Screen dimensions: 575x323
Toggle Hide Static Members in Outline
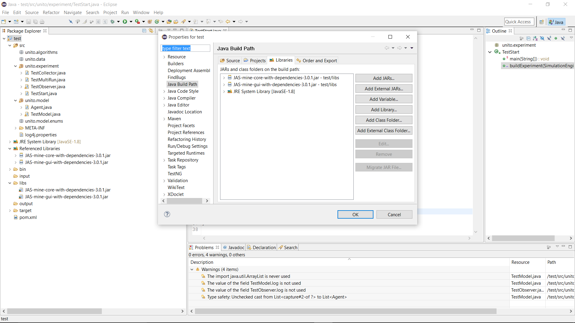549,38
